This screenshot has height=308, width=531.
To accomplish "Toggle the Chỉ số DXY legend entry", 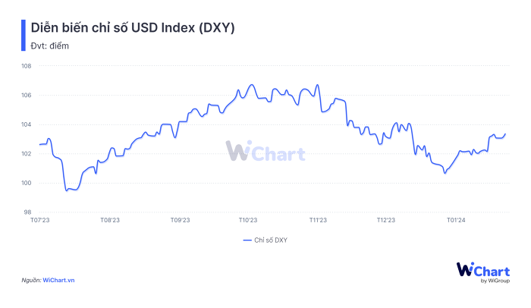I will point(271,240).
